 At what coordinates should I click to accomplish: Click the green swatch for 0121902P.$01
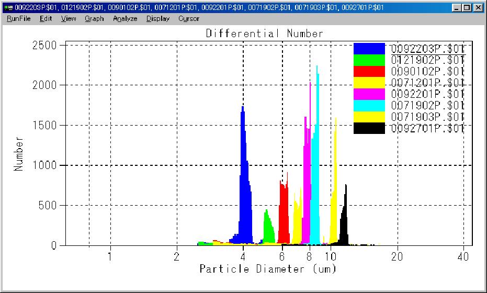click(369, 60)
